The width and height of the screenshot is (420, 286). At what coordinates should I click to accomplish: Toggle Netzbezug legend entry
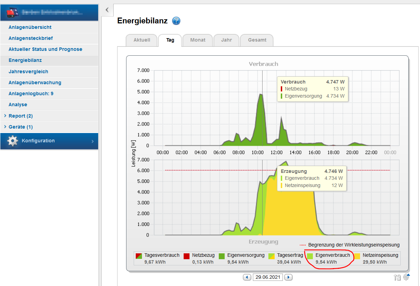(199, 258)
